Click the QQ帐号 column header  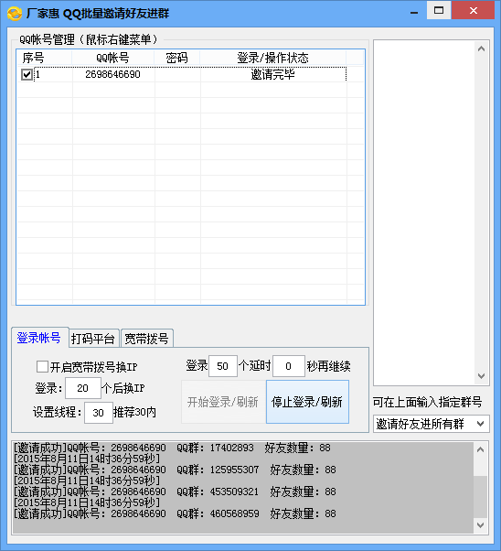coord(112,58)
